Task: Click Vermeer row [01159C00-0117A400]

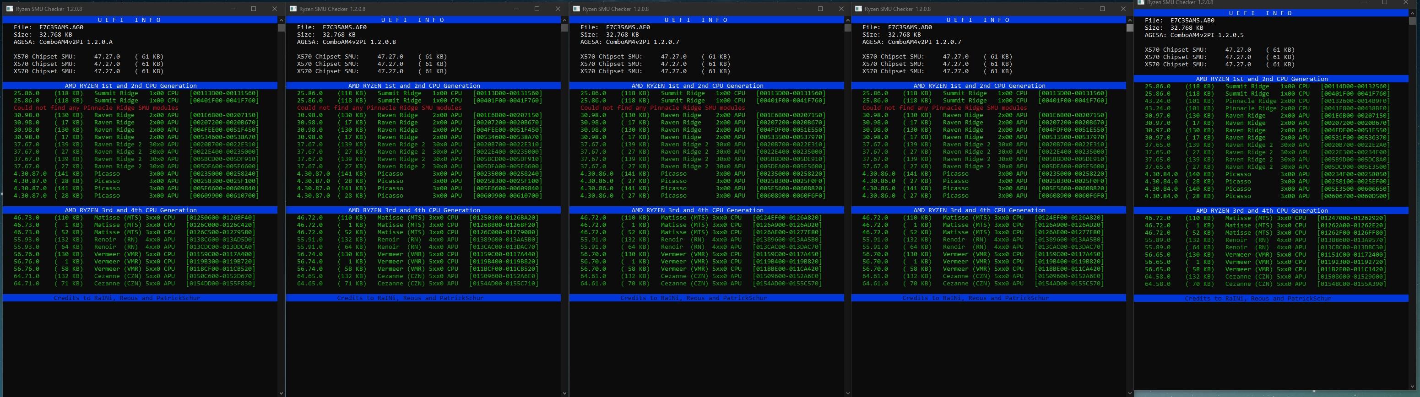Action: [135, 254]
